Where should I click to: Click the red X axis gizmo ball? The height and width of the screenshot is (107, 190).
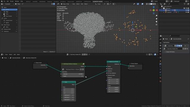tap(157, 10)
